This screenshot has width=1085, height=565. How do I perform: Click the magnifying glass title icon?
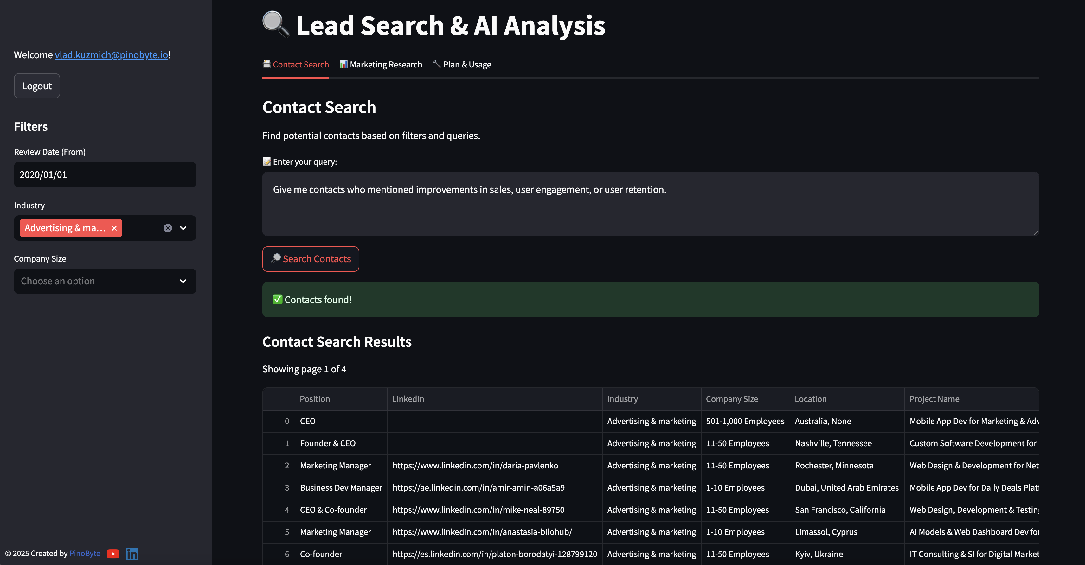[276, 24]
